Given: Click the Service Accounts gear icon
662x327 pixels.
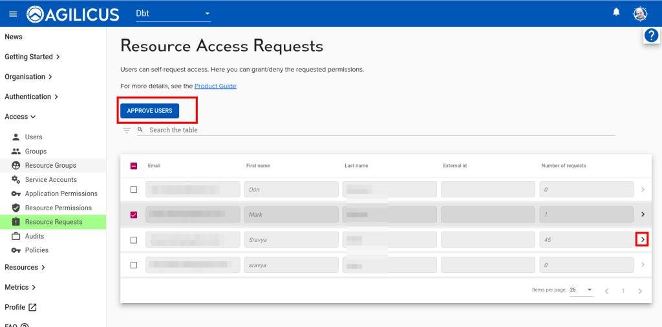Looking at the screenshot, I should click(16, 180).
